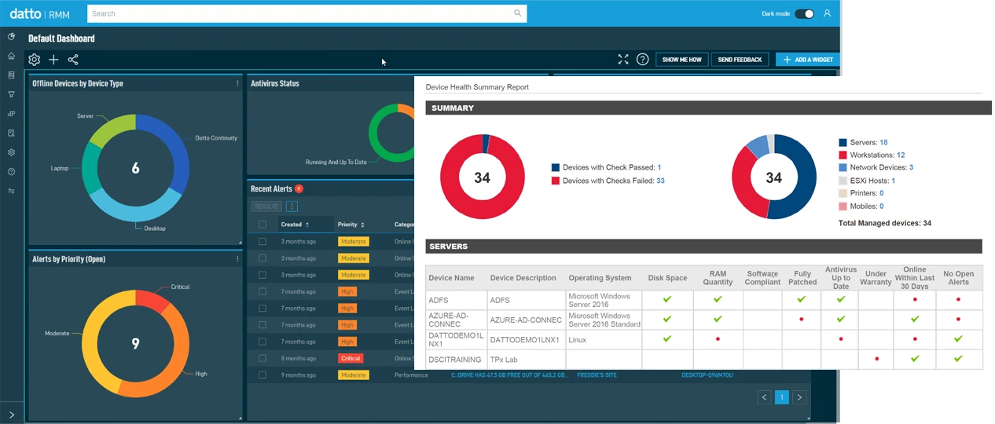The width and height of the screenshot is (995, 424).
Task: Click the Workstations count 12 link
Action: 901,155
